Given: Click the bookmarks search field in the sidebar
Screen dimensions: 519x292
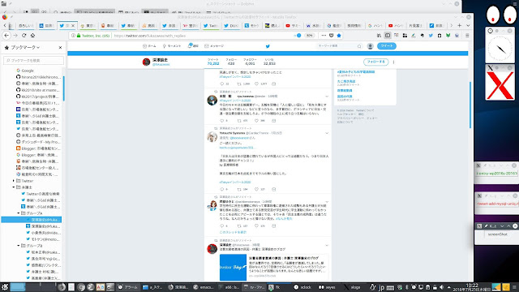Looking at the screenshot, I should click(x=33, y=60).
